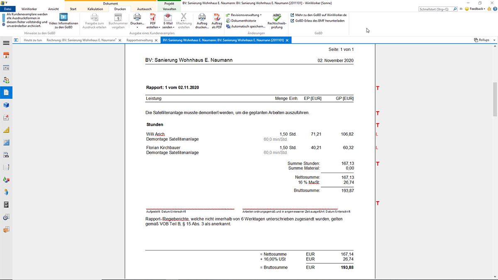The width and height of the screenshot is (498, 280).
Task: Click the smiley Feedback icon
Action: point(467,9)
